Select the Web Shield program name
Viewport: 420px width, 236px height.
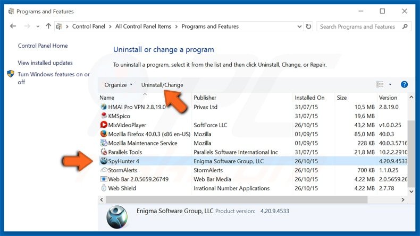pos(122,188)
